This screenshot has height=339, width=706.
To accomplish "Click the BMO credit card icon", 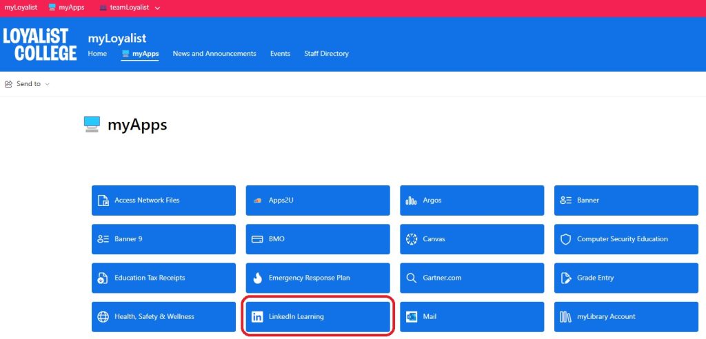I will coord(257,239).
